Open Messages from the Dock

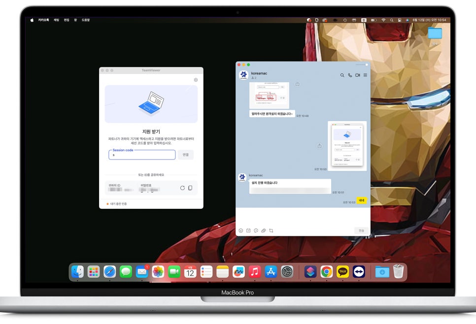coord(126,272)
